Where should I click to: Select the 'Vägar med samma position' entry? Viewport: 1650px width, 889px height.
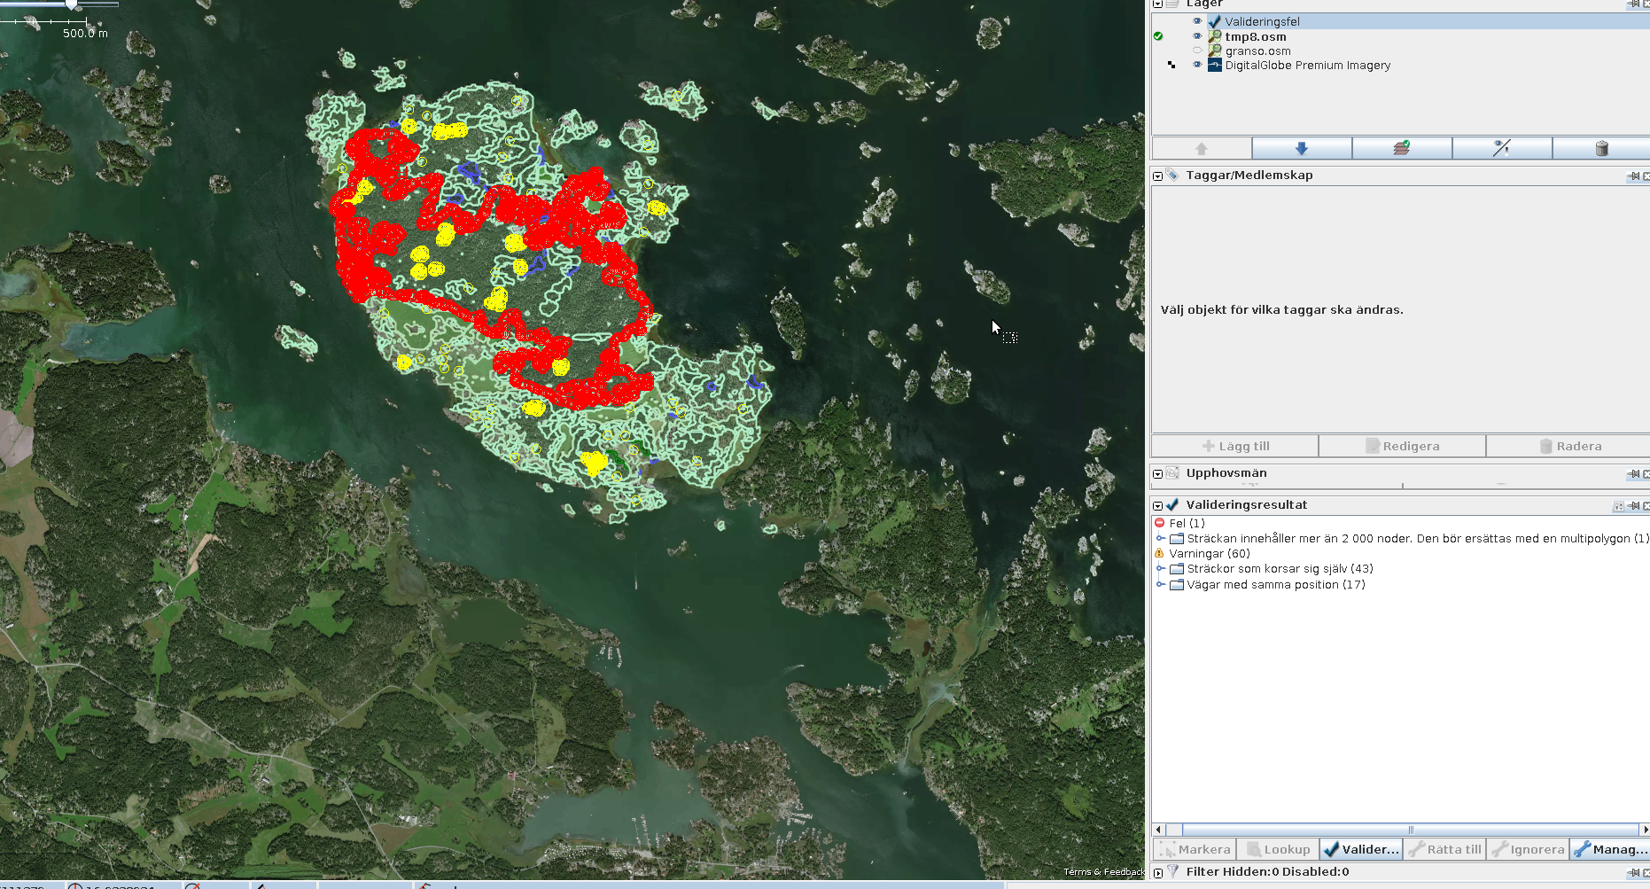(1275, 585)
